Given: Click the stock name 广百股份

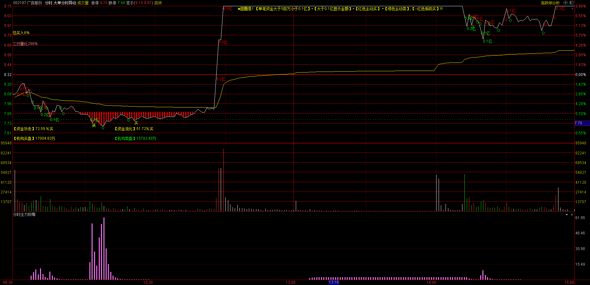Looking at the screenshot, I should [34, 3].
